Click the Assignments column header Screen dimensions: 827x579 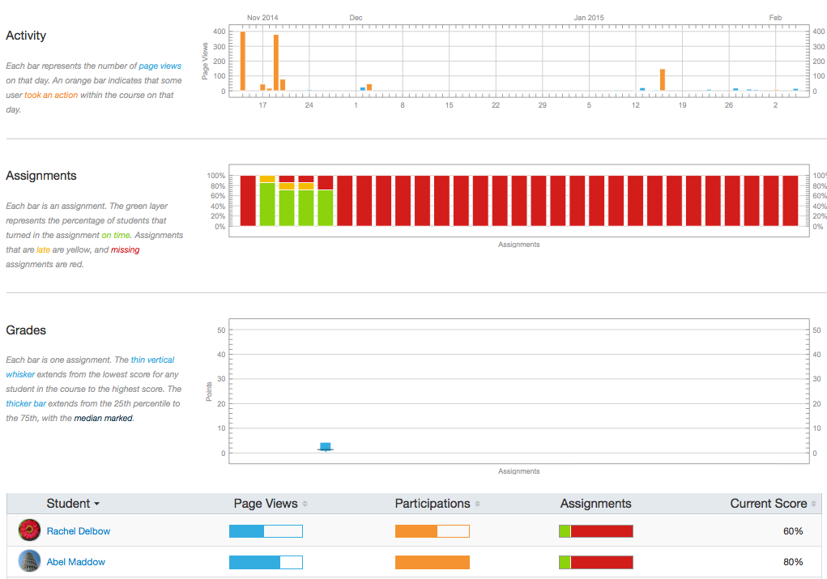tap(595, 503)
